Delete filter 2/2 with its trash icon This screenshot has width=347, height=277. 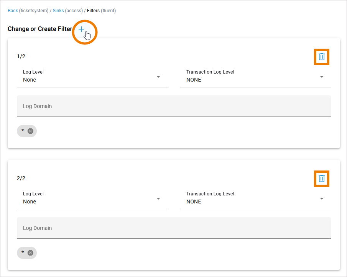coord(321,179)
